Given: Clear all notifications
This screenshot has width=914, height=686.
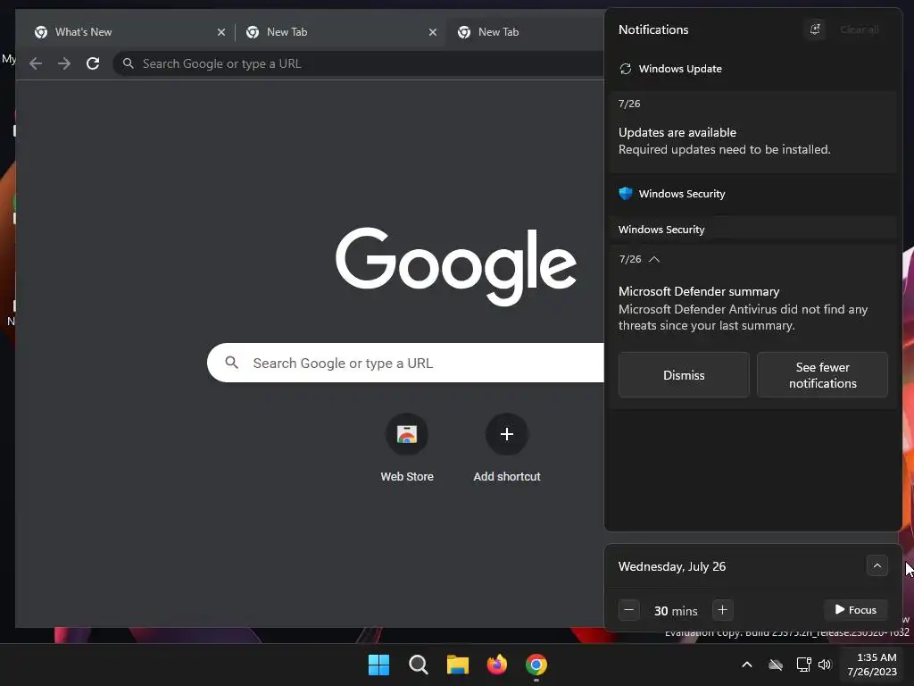Looking at the screenshot, I should (x=860, y=29).
